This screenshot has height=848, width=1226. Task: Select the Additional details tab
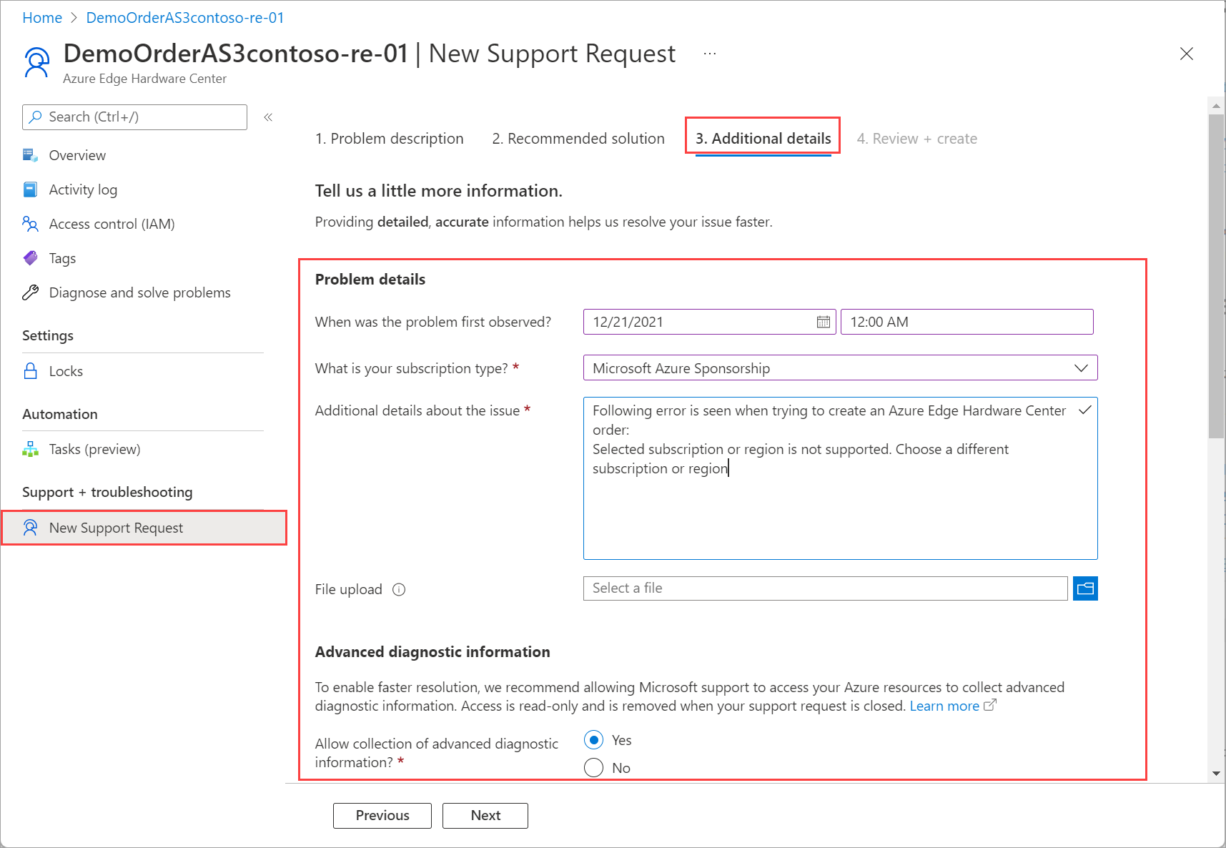763,139
